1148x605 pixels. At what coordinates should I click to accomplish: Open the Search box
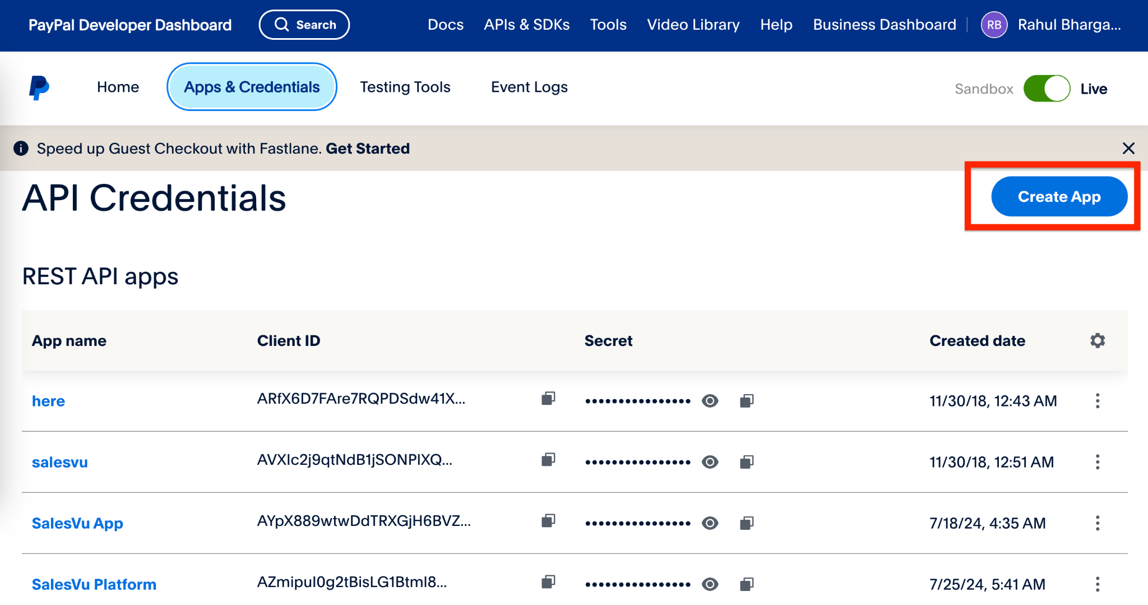[304, 25]
